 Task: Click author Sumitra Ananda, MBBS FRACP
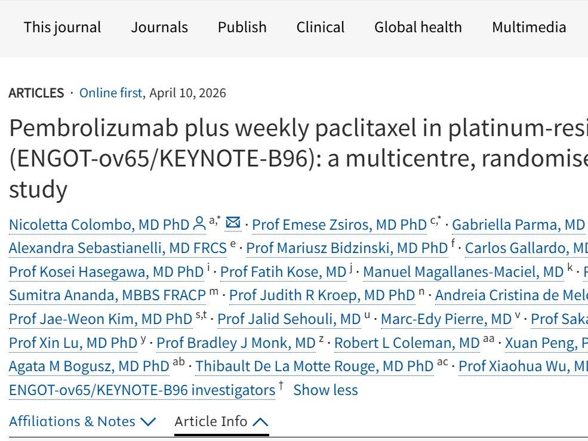pyautogui.click(x=107, y=295)
